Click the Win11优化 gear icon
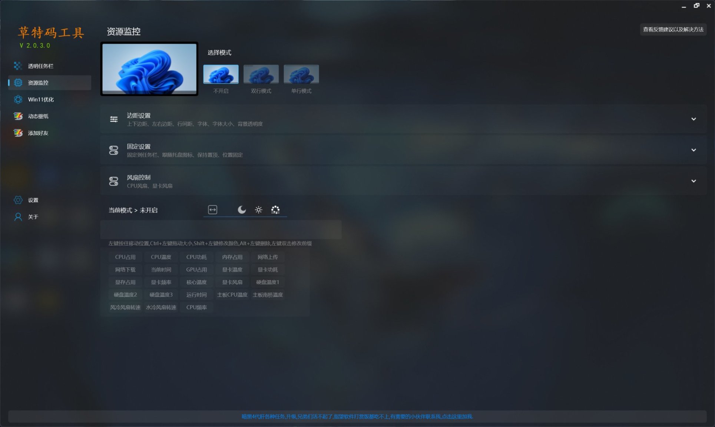Image resolution: width=715 pixels, height=427 pixels. coord(18,99)
